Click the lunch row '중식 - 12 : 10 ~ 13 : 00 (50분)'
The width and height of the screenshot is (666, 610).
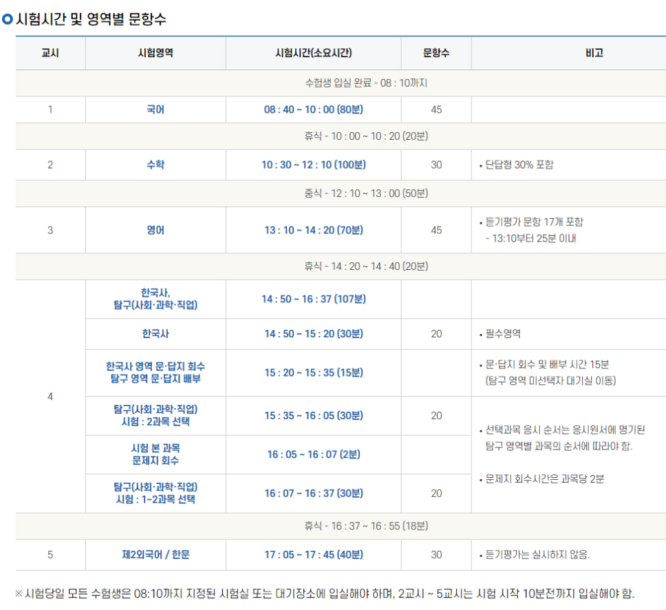341,193
